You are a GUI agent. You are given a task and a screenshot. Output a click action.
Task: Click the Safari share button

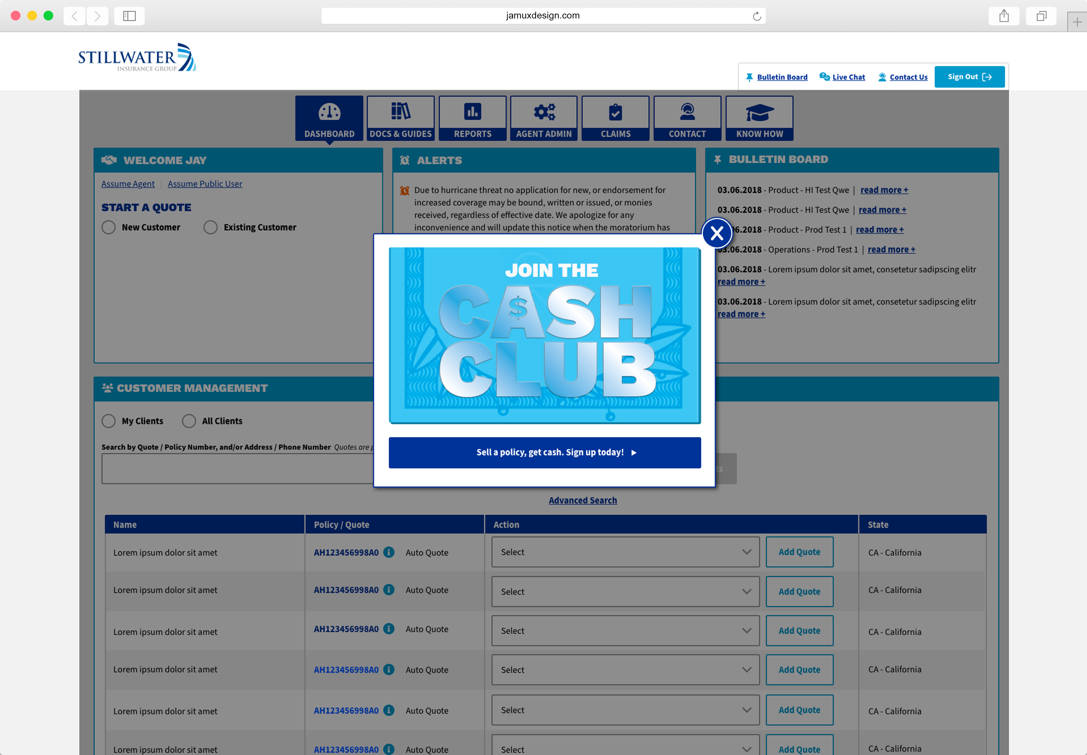(x=1004, y=16)
